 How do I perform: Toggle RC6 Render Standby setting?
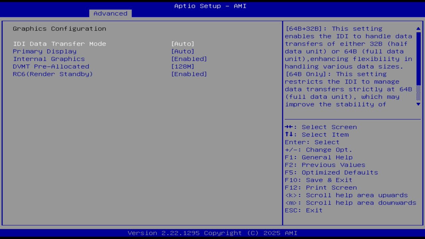pos(189,74)
